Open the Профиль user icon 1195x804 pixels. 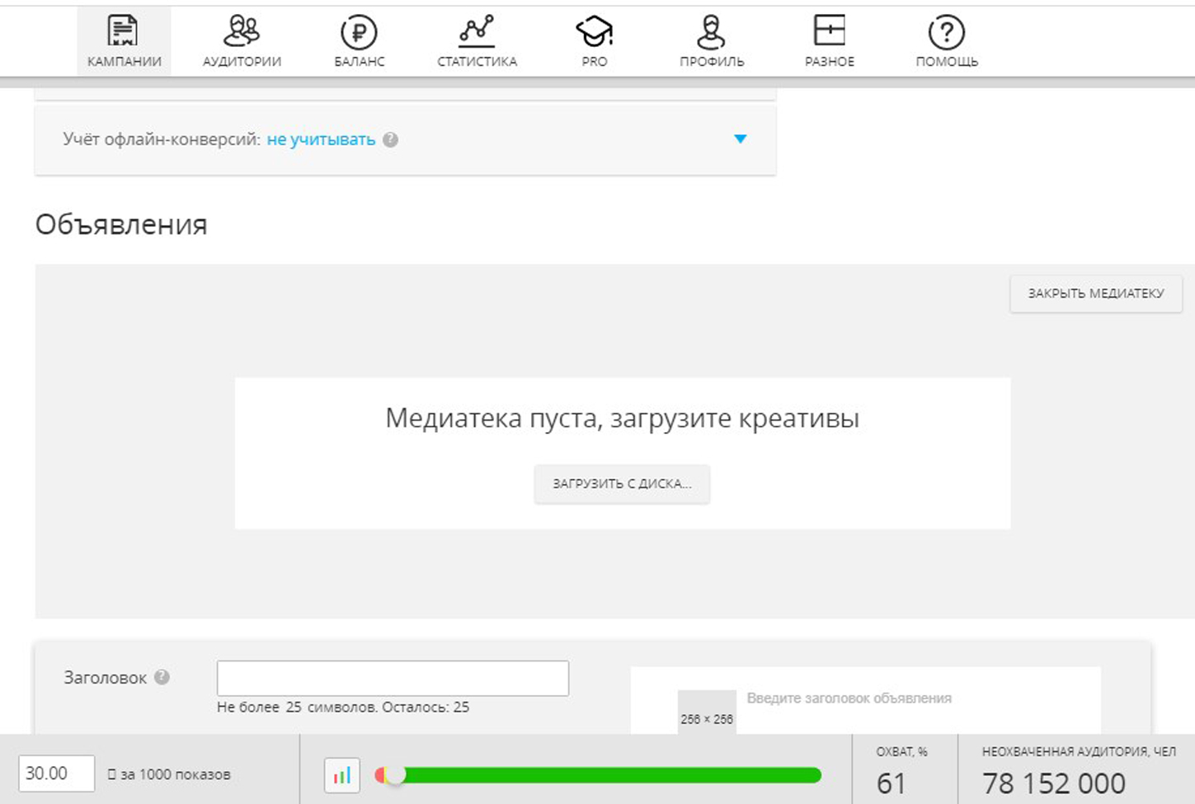(711, 33)
